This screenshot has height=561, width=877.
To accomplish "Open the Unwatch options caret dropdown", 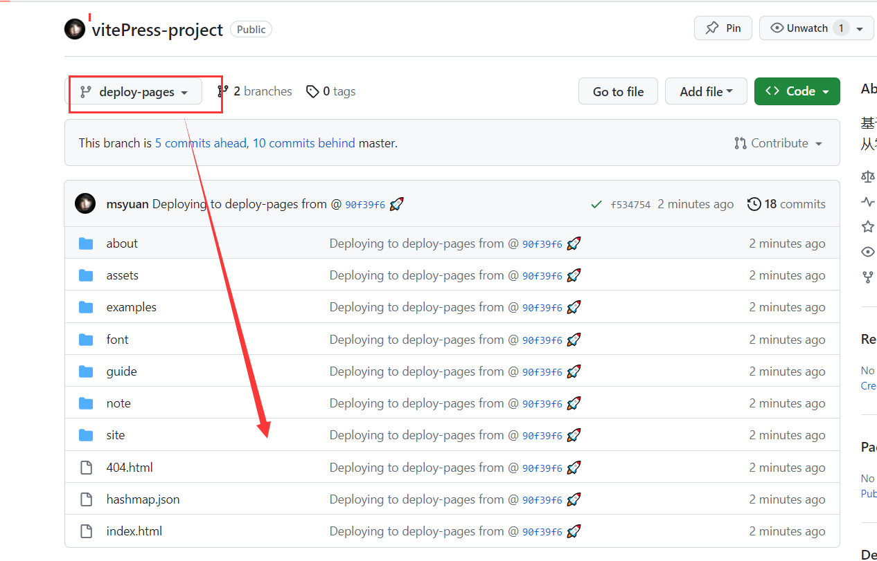I will click(860, 29).
